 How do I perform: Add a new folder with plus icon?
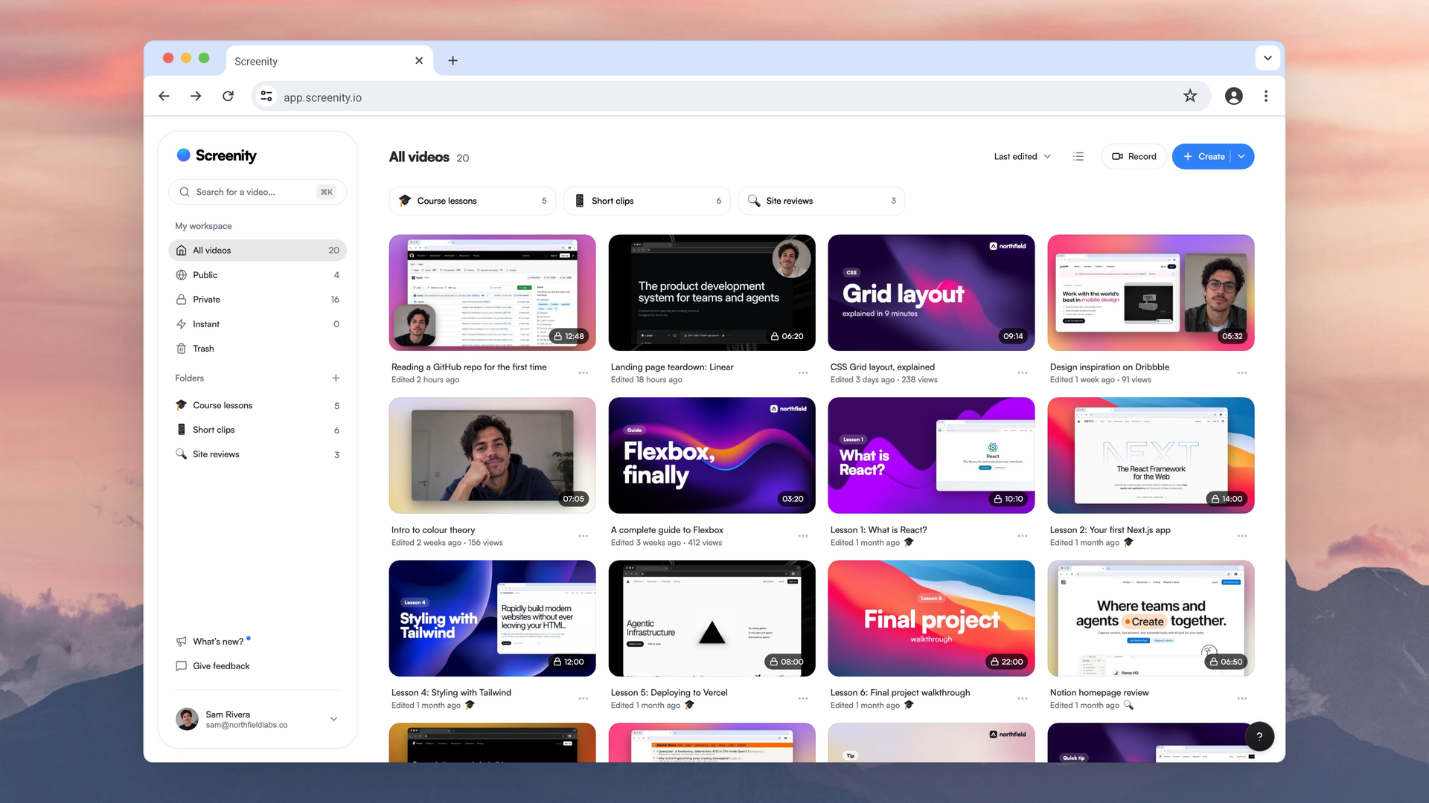(x=336, y=378)
